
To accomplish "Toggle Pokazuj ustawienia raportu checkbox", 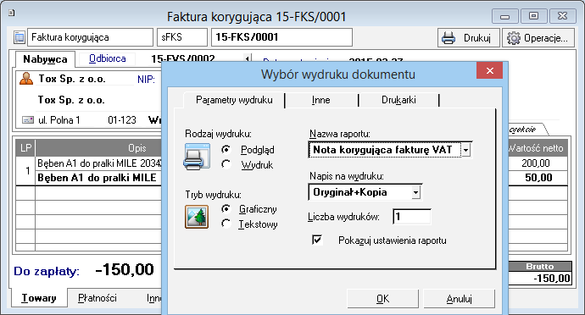I will 317,240.
